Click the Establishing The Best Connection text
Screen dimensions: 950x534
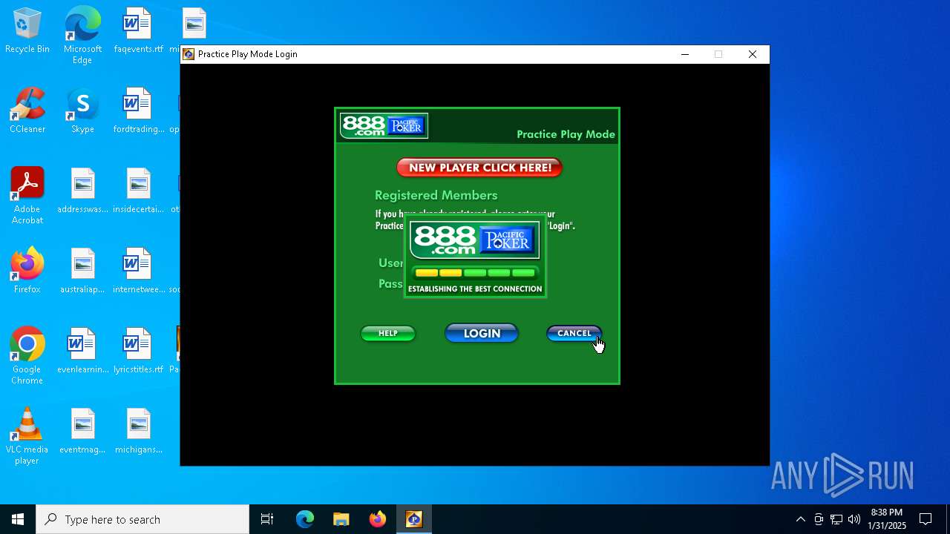pos(475,289)
